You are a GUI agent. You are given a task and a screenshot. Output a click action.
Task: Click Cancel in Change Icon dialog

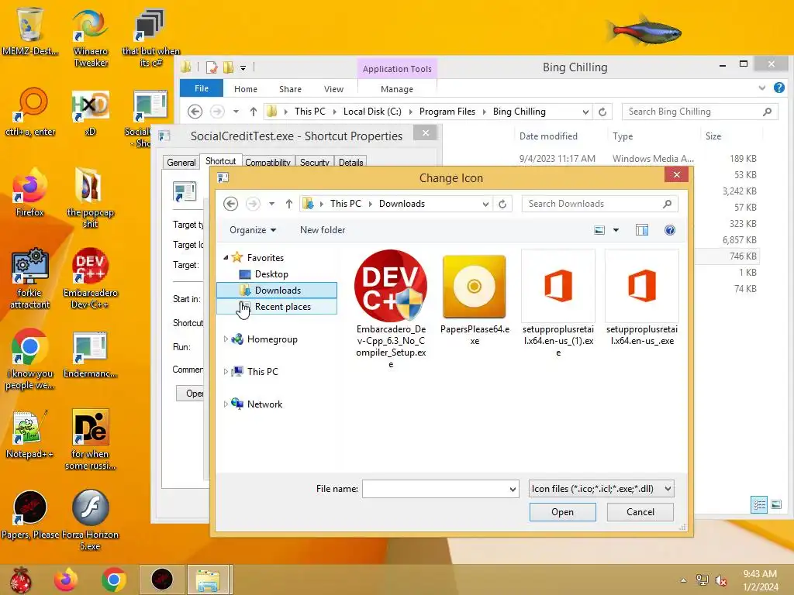point(640,512)
